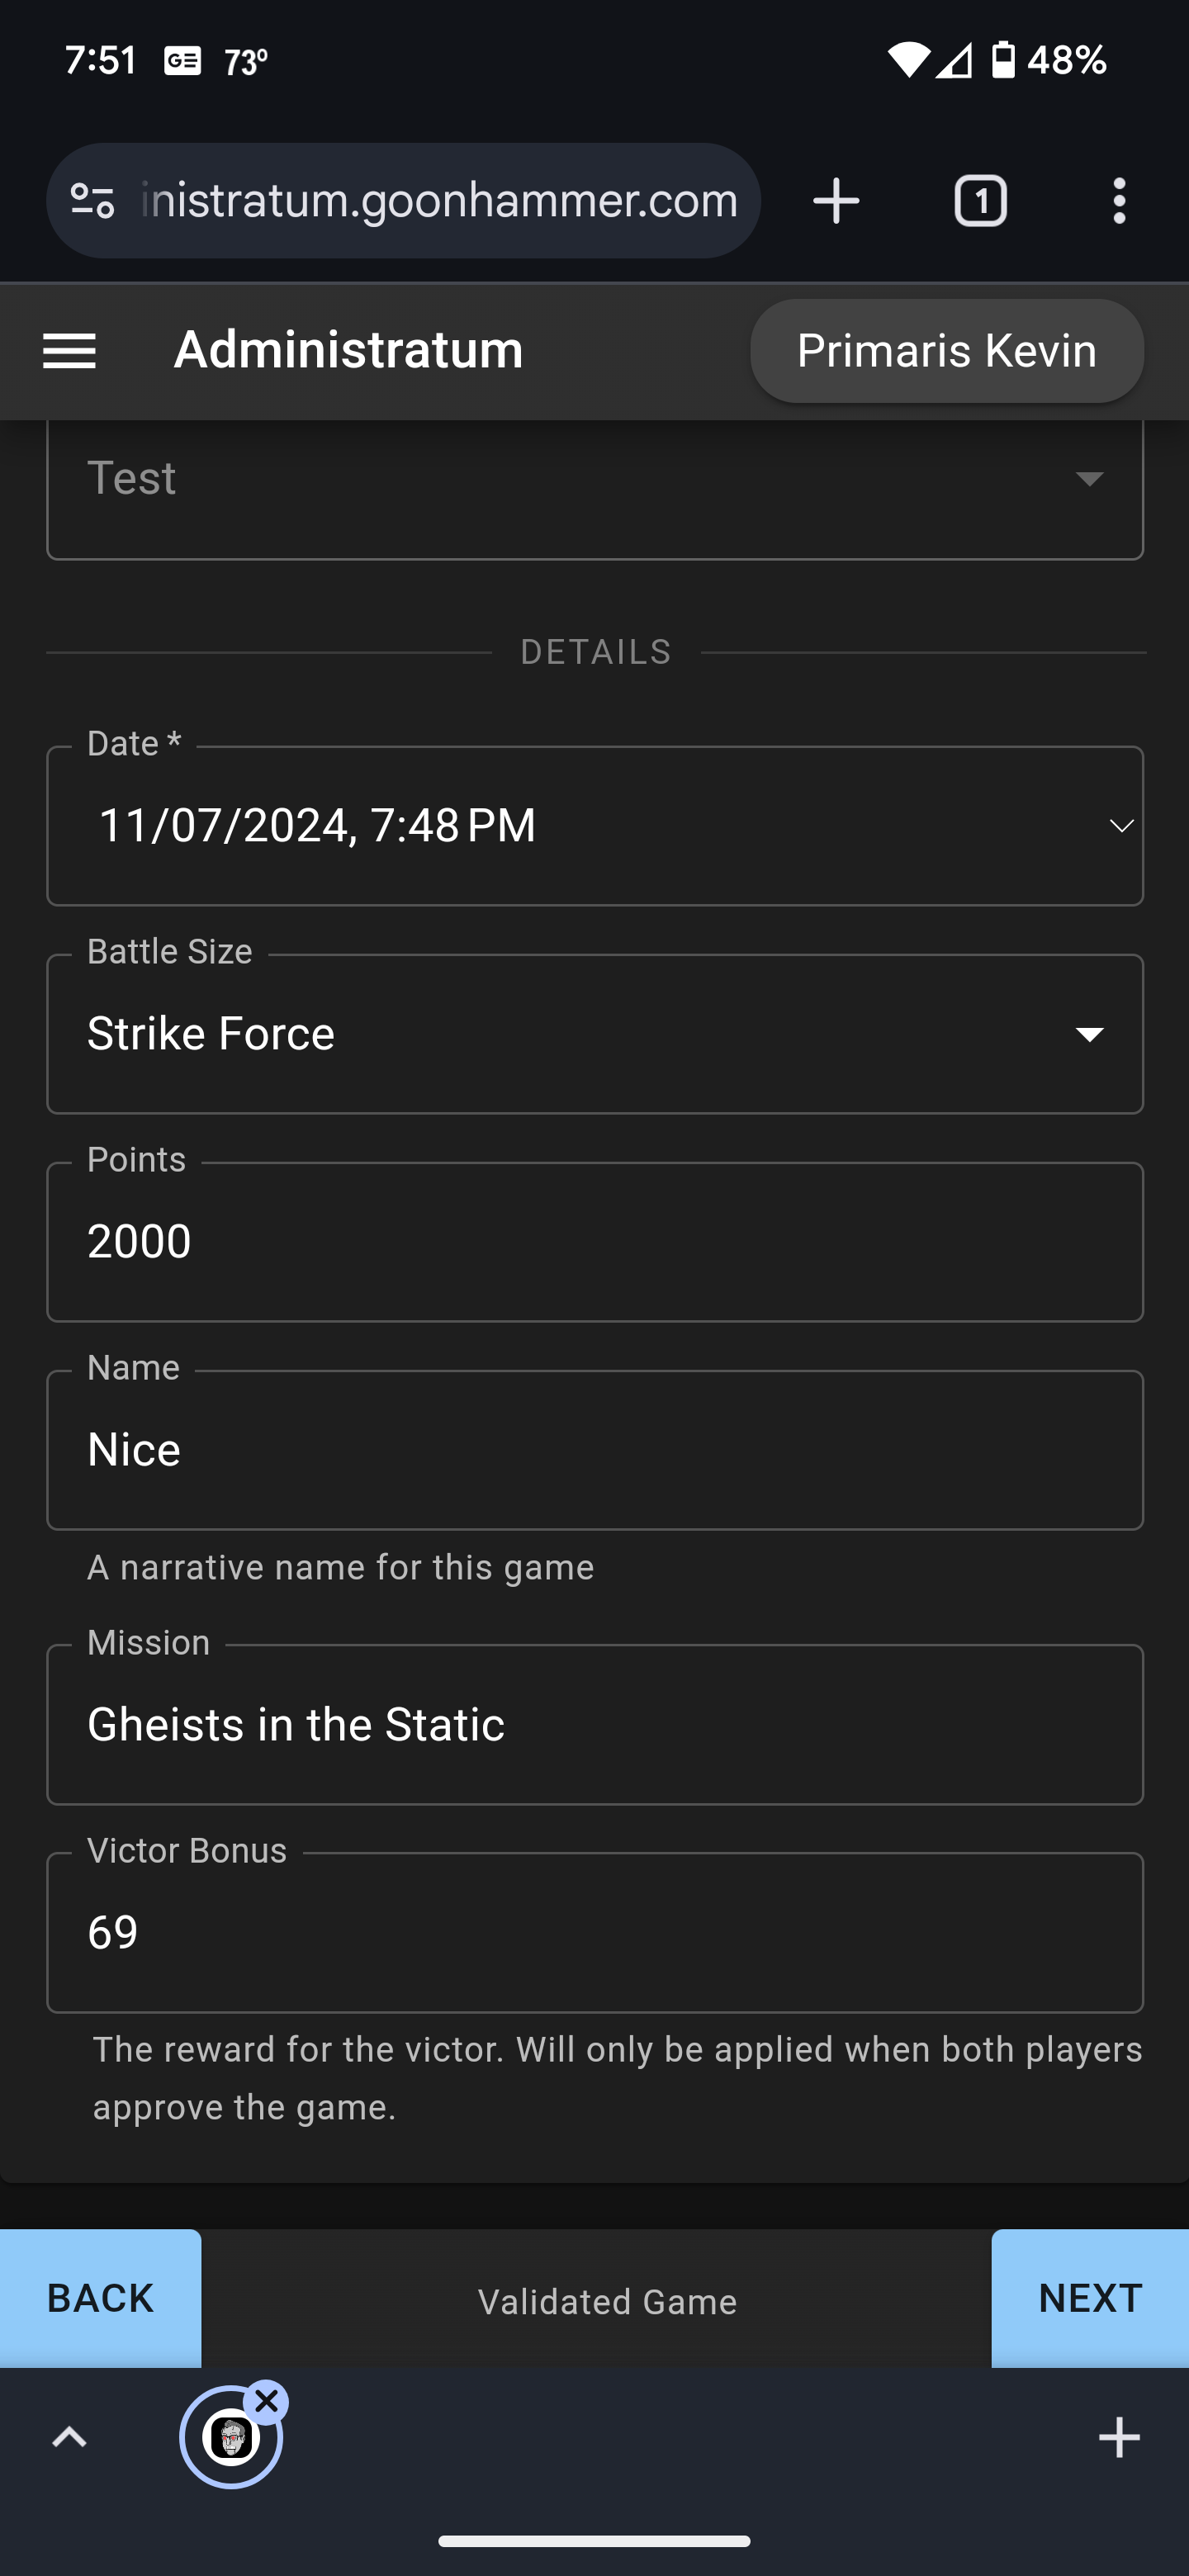The image size is (1189, 2576).
Task: Edit the Points input field
Action: click(x=594, y=1242)
